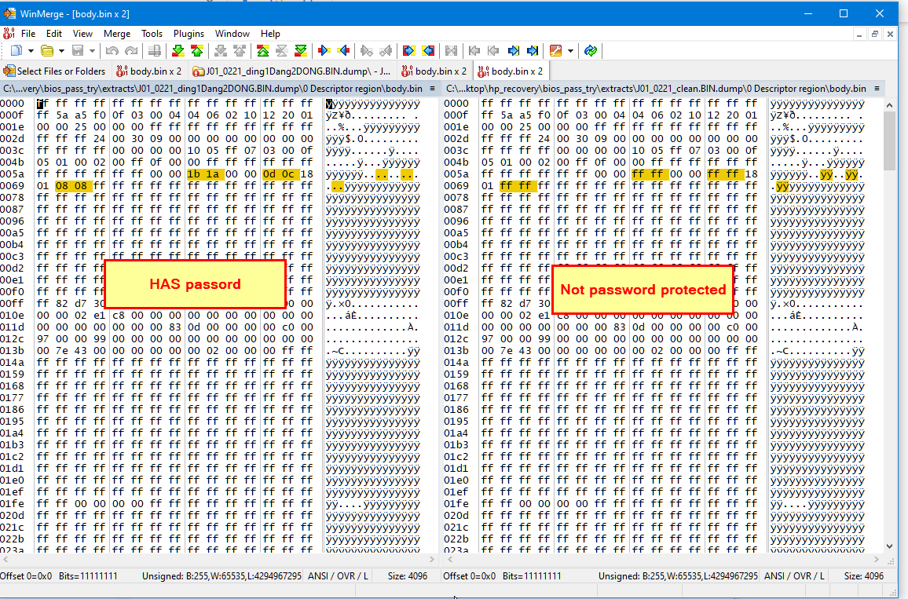
Task: Open the Window menu
Action: [x=232, y=34]
